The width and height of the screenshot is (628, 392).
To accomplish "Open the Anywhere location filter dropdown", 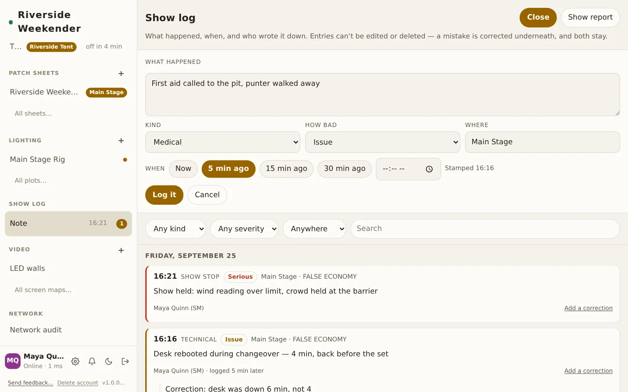I will coord(314,229).
